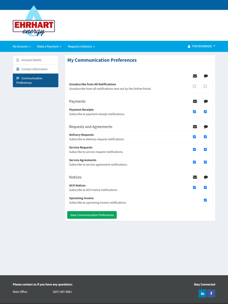Click the (607) 387-8881 phone number
This screenshot has width=228, height=304.
pos(62,292)
